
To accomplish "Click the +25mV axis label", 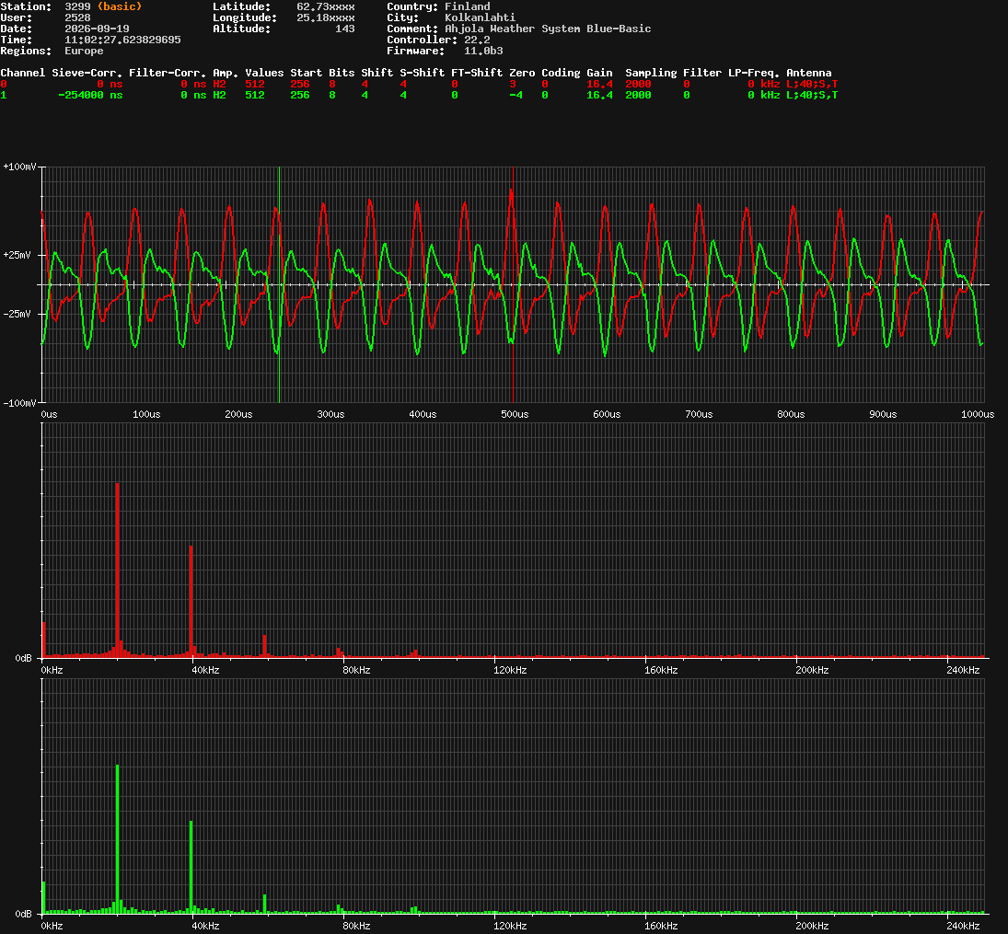I will [17, 255].
